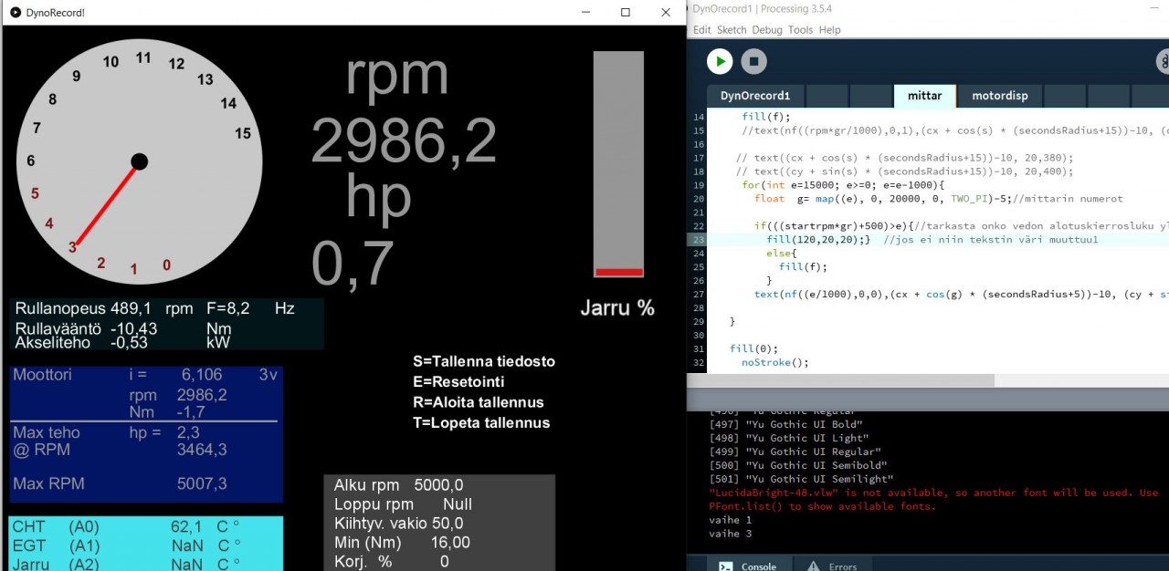Select the mittar tab
The width and height of the screenshot is (1169, 571).
click(x=924, y=96)
